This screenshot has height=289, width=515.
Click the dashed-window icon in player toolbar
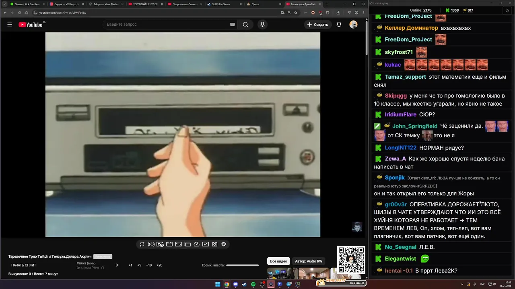(x=187, y=244)
